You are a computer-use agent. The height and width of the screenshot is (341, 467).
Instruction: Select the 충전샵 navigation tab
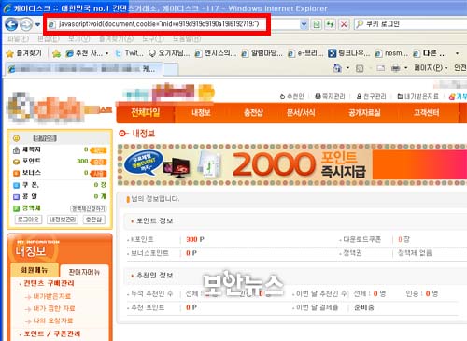(x=253, y=112)
